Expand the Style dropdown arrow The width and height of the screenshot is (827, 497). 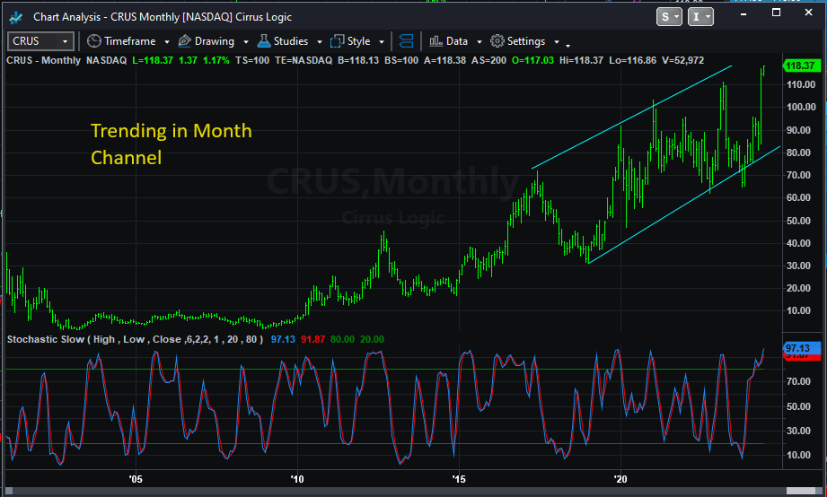382,41
